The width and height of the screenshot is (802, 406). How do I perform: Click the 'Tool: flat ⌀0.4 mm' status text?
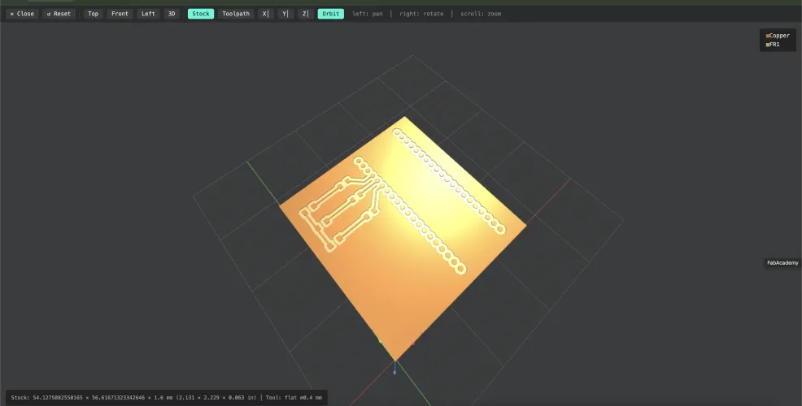294,397
